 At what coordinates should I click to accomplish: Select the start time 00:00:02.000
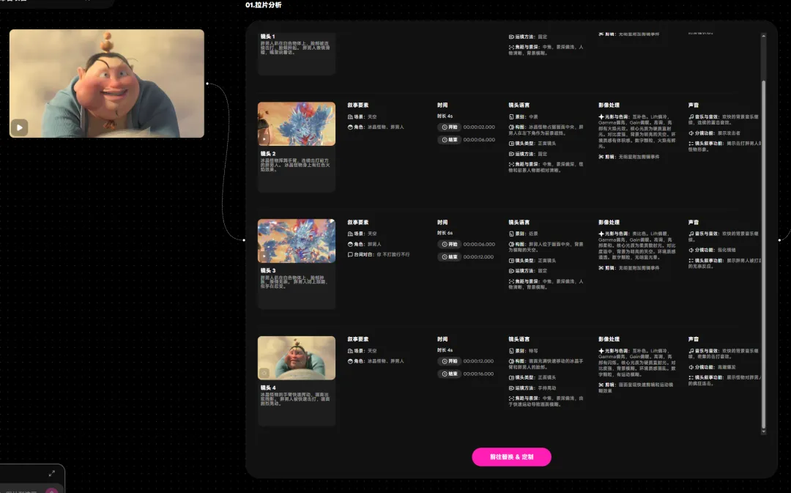pos(479,127)
